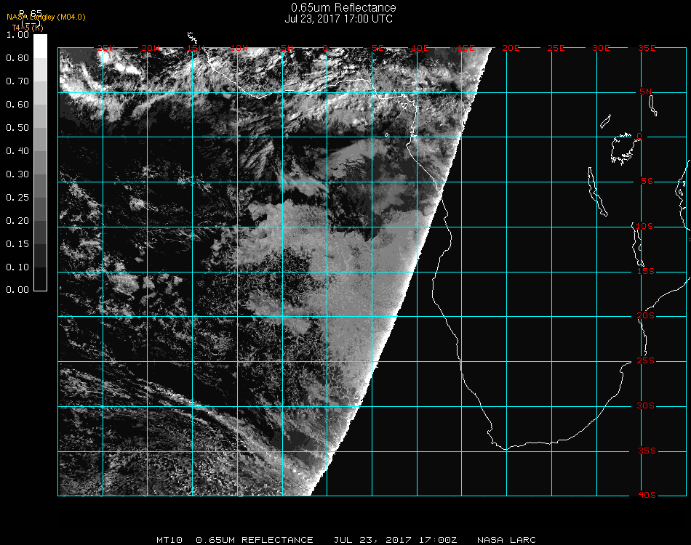The height and width of the screenshot is (545, 691).
Task: Click the 35E longitude label
Action: pos(647,48)
